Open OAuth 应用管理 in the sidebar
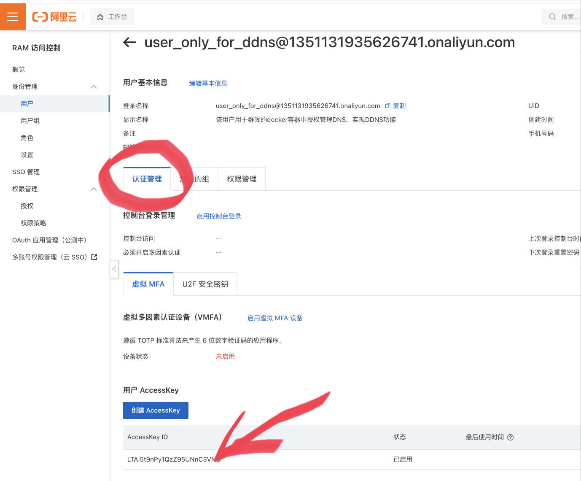 (x=50, y=240)
